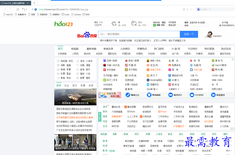Expand the search type dropdown in search box
The image size is (235, 155).
(103, 34)
